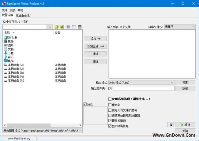
Task: Uncheck 覆盖前询问 option
Action: pyautogui.click(x=110, y=121)
